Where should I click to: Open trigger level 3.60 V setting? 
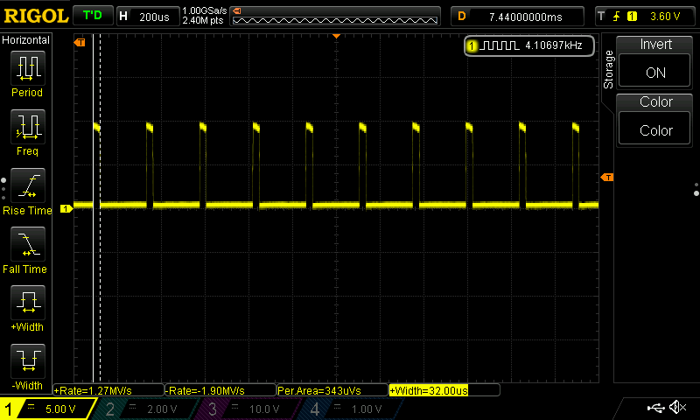(644, 17)
